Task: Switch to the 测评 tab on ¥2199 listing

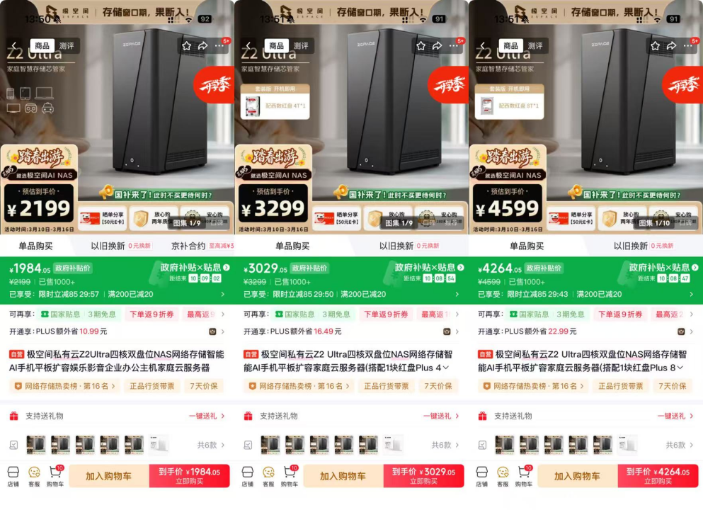Action: click(67, 46)
